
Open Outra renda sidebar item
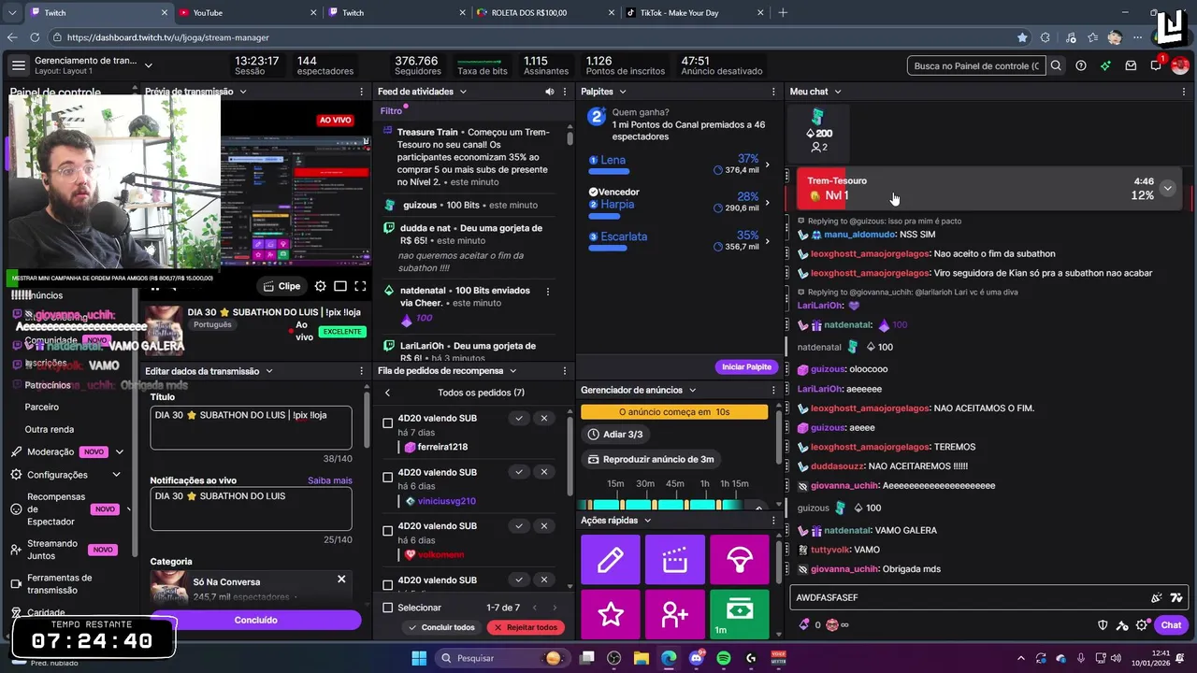coord(50,429)
